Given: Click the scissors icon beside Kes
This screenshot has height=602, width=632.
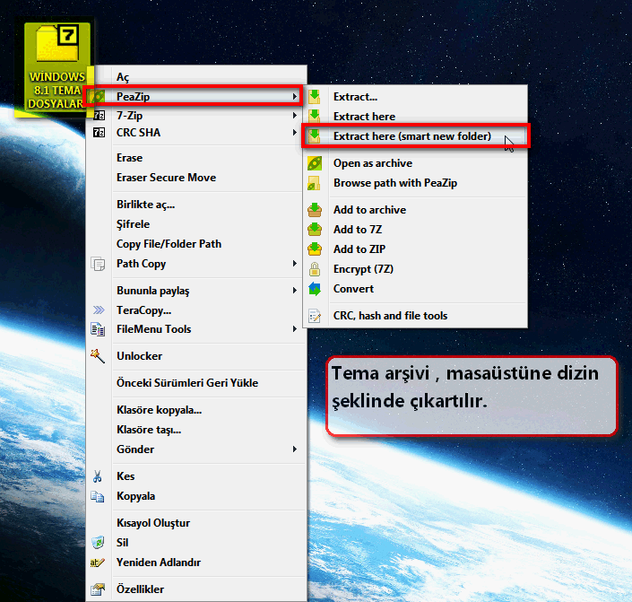Looking at the screenshot, I should pos(97,476).
